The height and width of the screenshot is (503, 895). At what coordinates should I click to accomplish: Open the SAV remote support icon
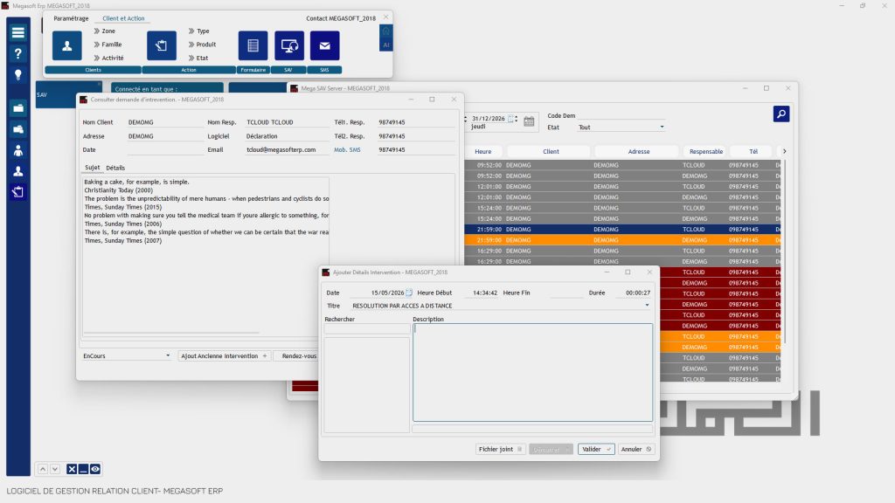click(x=289, y=45)
